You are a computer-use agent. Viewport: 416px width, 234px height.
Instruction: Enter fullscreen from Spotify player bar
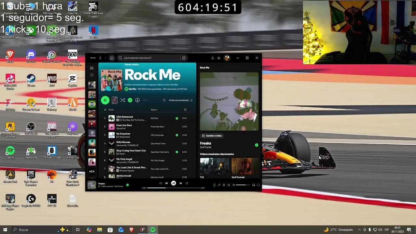click(258, 185)
